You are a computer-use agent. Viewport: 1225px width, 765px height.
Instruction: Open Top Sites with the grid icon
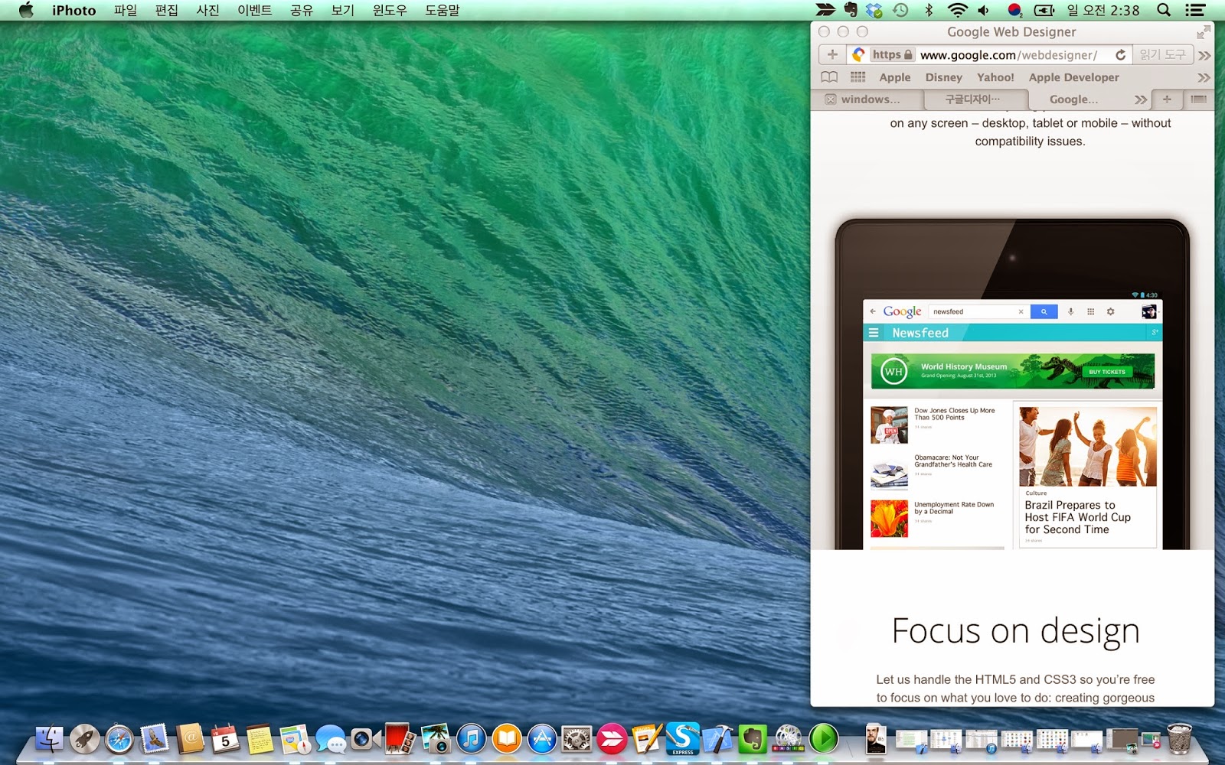pos(856,77)
